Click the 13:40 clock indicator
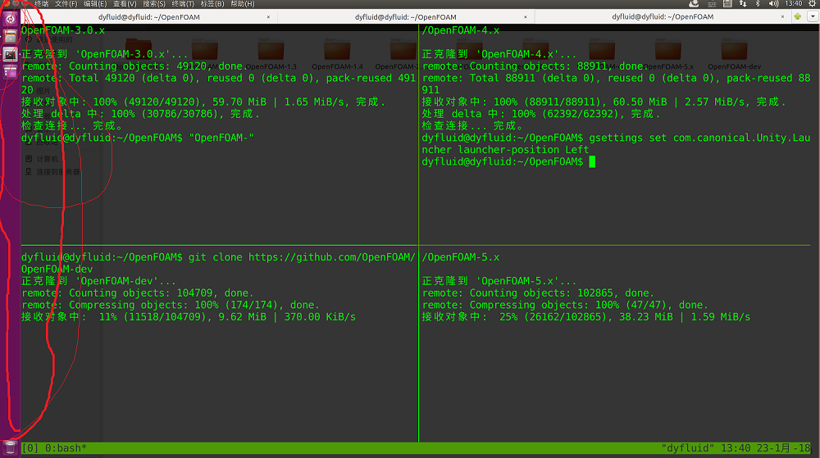Image resolution: width=820 pixels, height=458 pixels. tap(793, 3)
